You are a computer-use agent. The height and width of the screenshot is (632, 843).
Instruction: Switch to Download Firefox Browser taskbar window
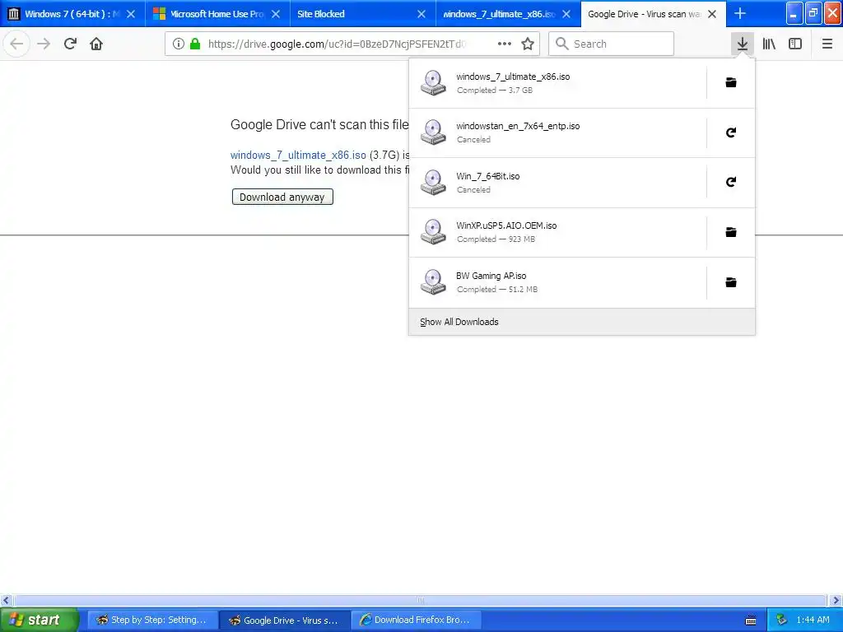tap(416, 620)
